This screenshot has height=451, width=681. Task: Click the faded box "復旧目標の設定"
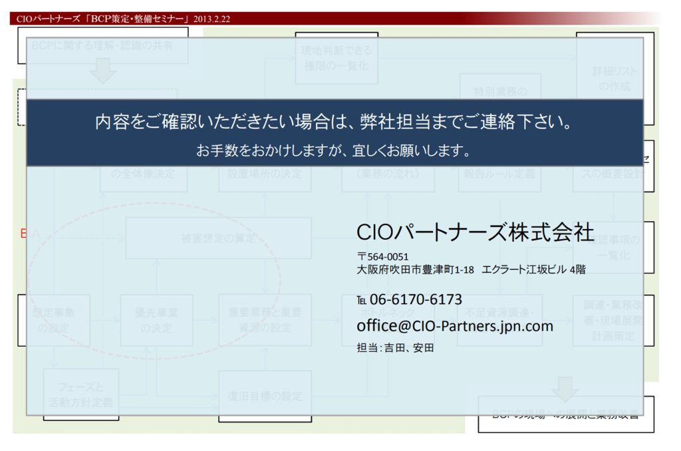[x=265, y=396]
